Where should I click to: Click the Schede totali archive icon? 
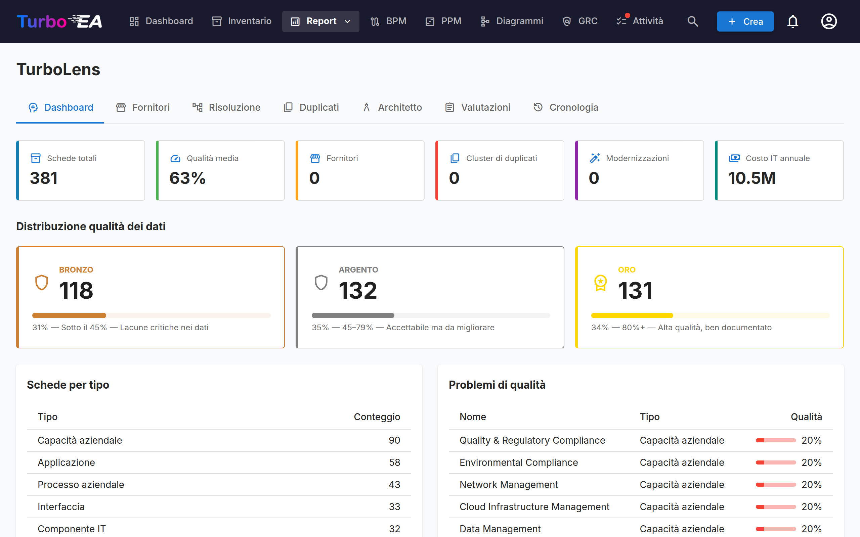36,158
